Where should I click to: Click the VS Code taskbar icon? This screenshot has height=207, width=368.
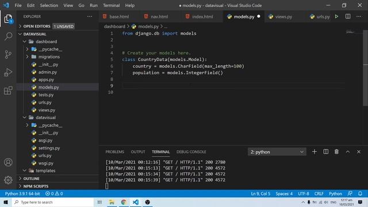coord(136,202)
